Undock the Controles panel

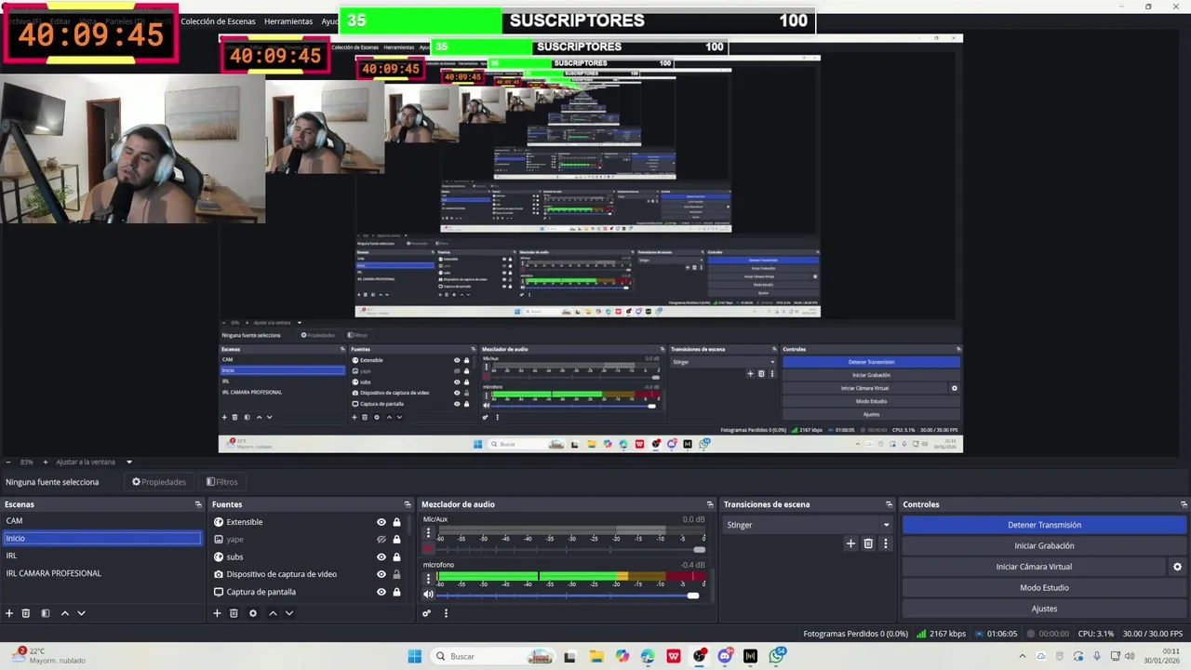click(1184, 504)
